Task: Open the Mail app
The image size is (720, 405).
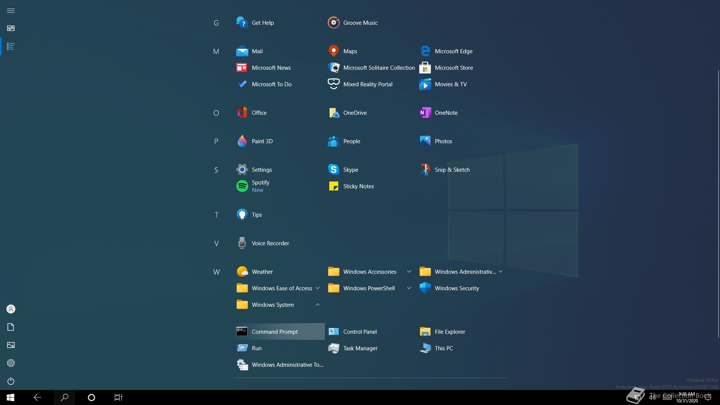Action: point(279,51)
